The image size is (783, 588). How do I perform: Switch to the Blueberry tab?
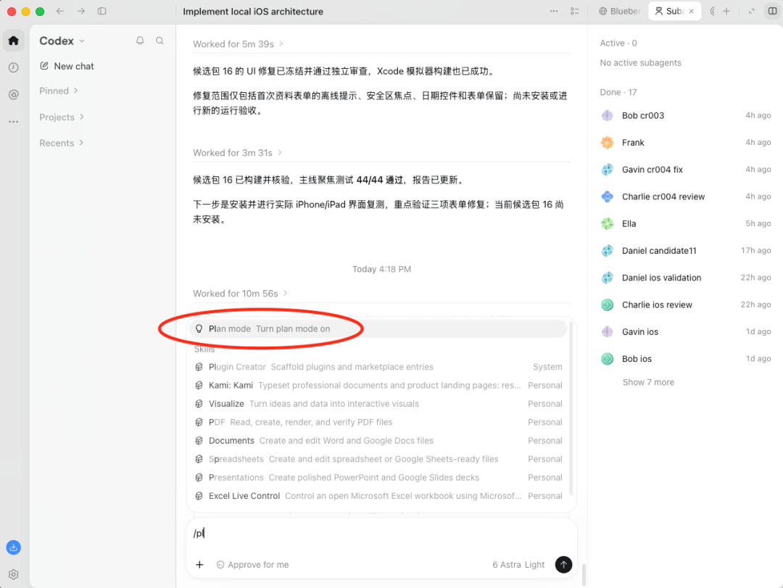(x=619, y=11)
